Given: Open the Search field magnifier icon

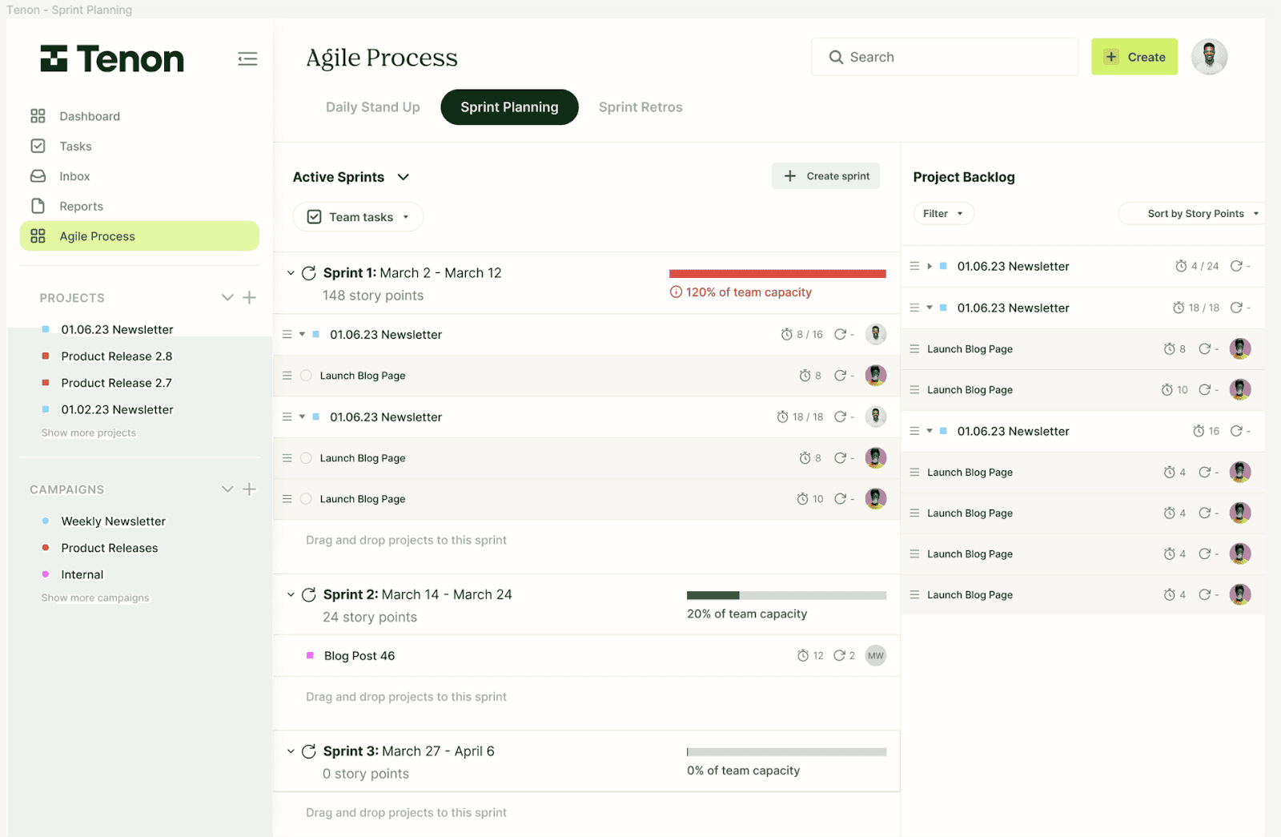Looking at the screenshot, I should [x=836, y=57].
